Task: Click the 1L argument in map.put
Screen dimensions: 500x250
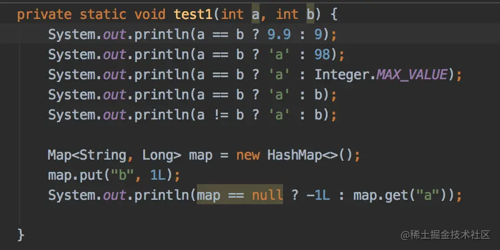Action: pos(158,175)
